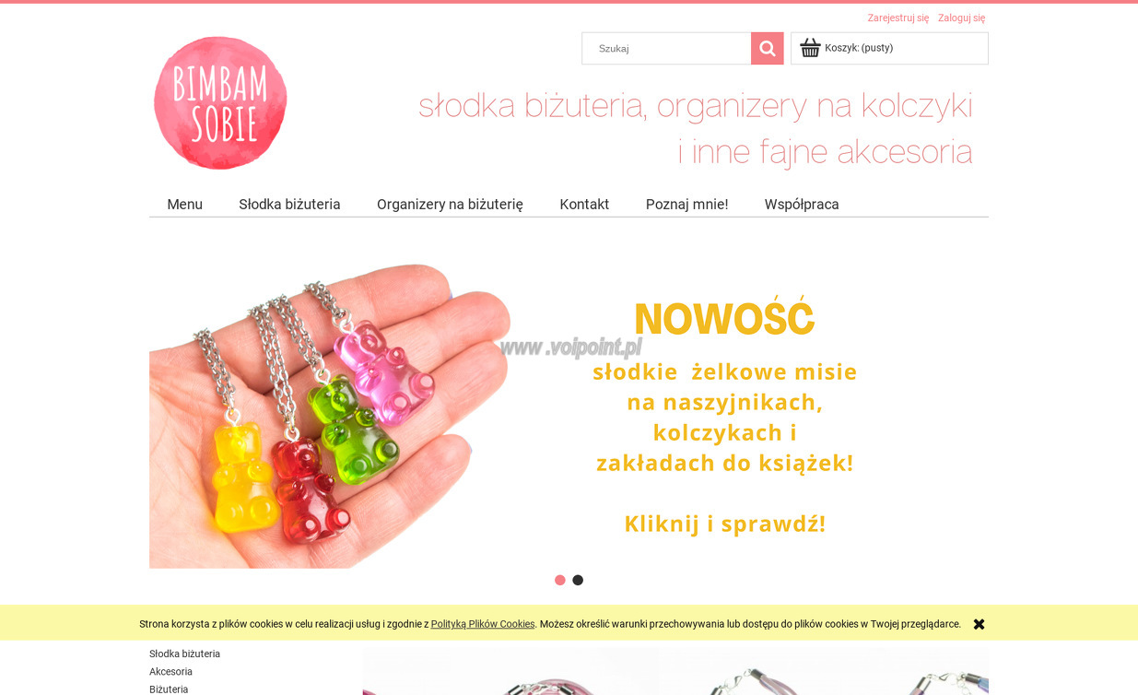Click the Zarejestruj się link
1138x695 pixels.
point(897,18)
